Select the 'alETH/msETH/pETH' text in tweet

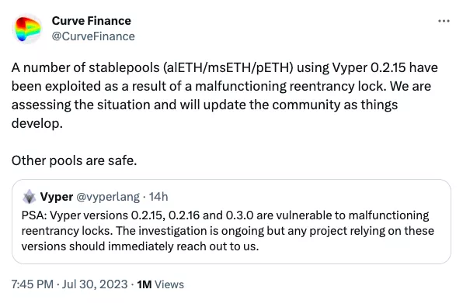tap(228, 68)
